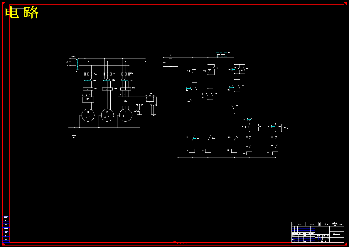Click the scale value cell in title block

pos(328,238)
